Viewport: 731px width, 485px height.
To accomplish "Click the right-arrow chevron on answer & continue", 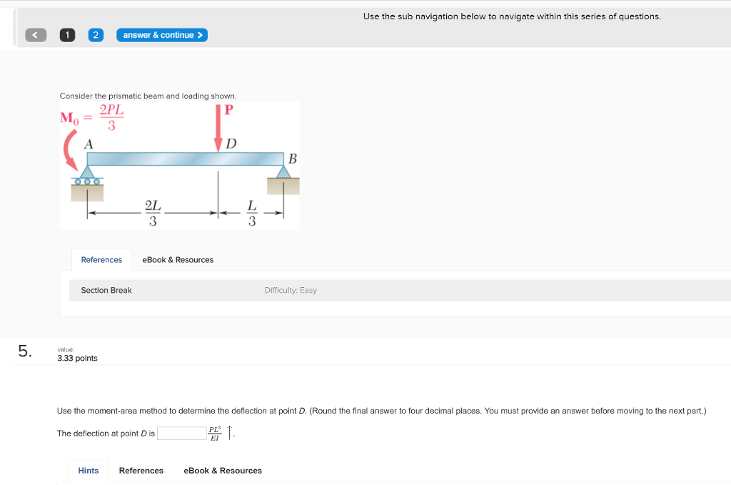I will [x=200, y=34].
